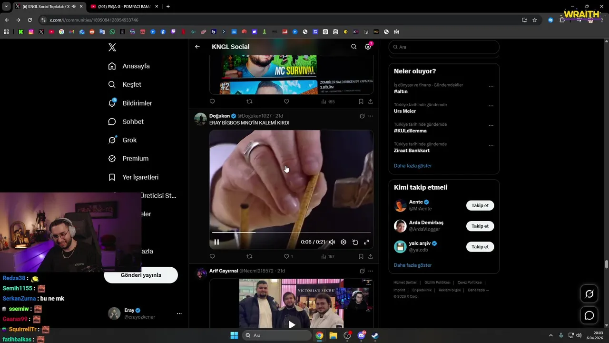Click the Gönderi yayınla button

pyautogui.click(x=141, y=275)
